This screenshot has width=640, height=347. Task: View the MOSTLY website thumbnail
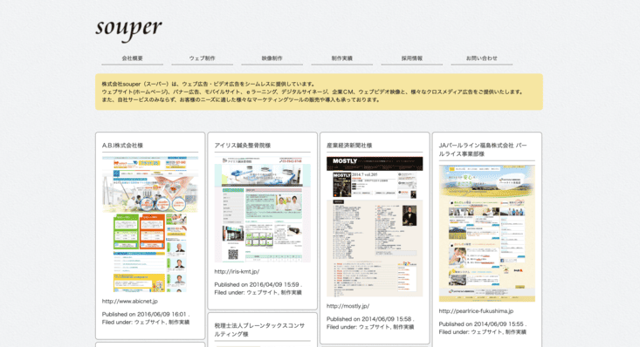pyautogui.click(x=375, y=227)
